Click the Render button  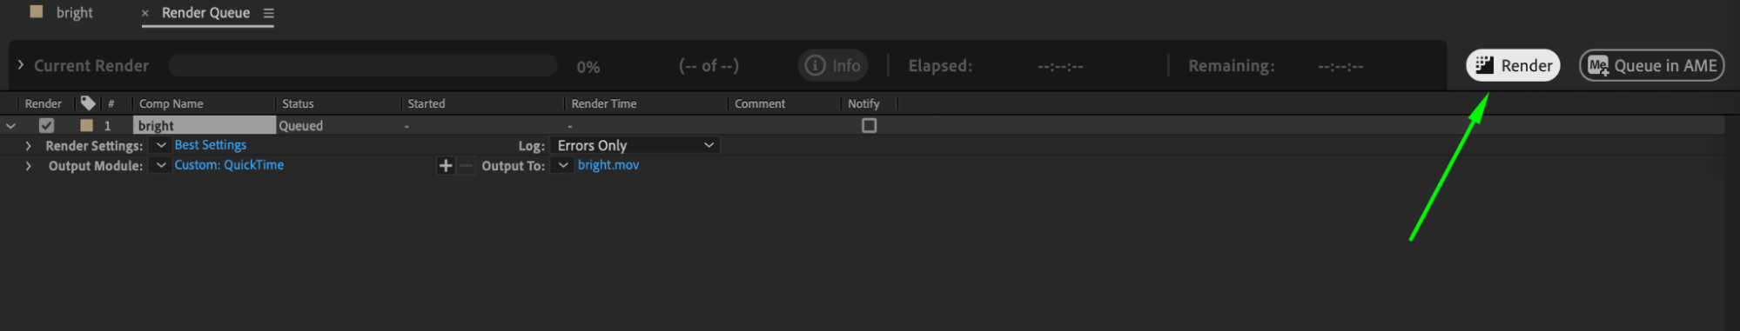[1513, 65]
